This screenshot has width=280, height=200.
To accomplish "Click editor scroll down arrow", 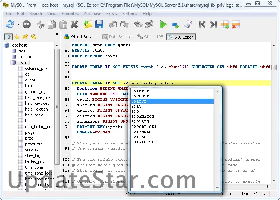I will pyautogui.click(x=274, y=181).
